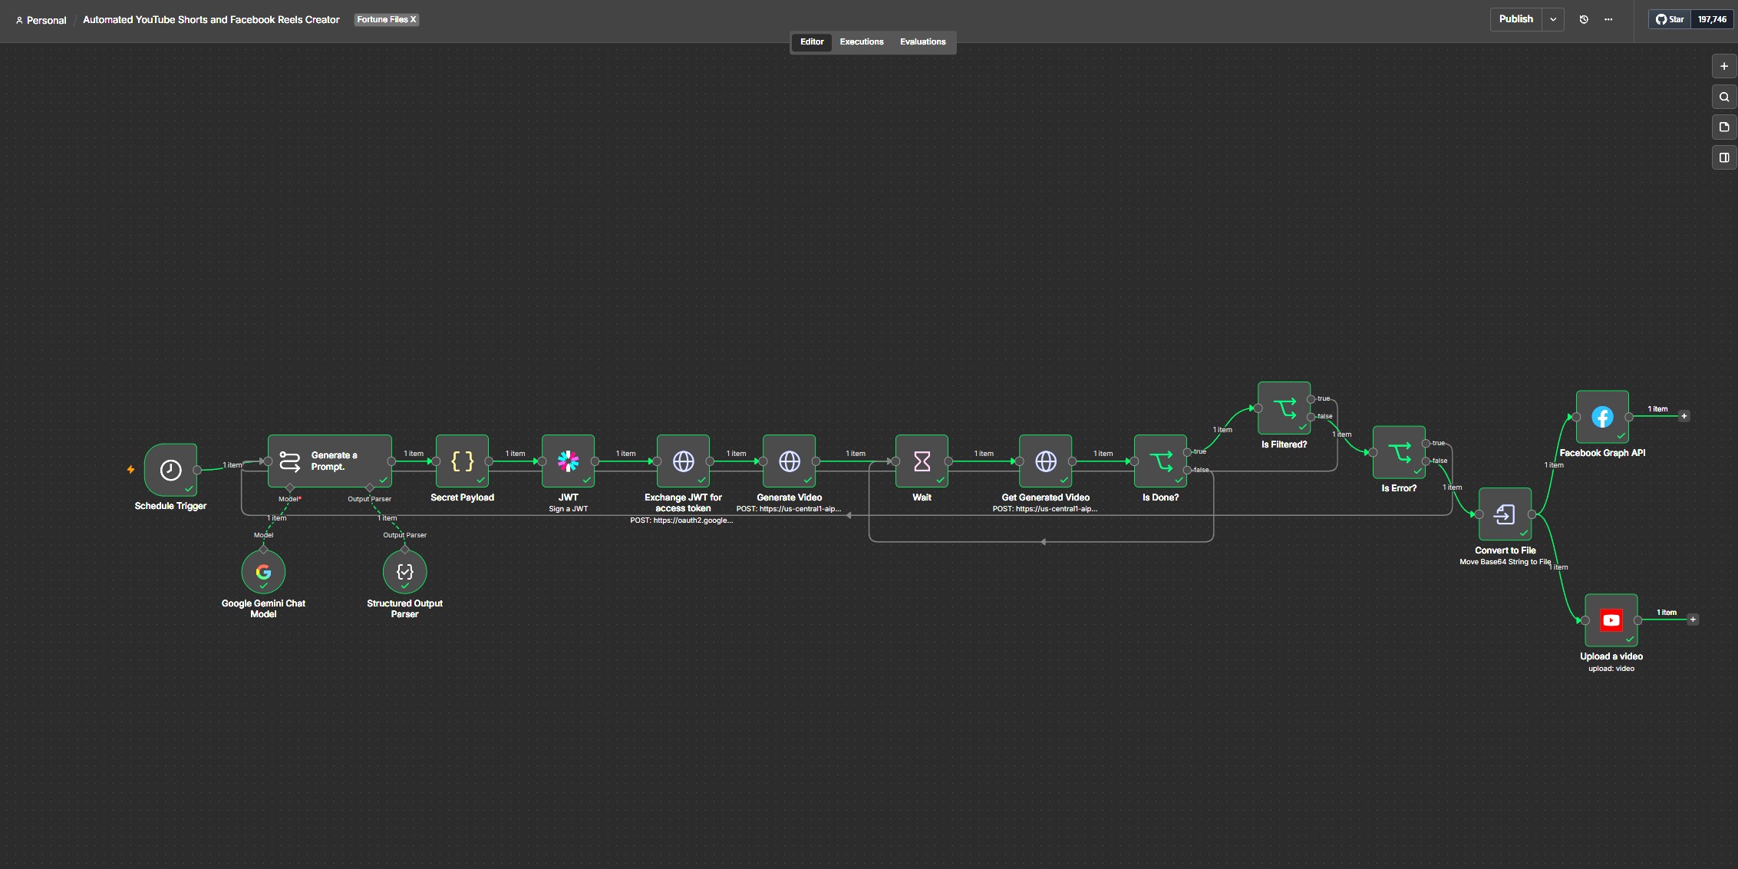Add a node using the plus button
The height and width of the screenshot is (869, 1738).
tap(1723, 66)
